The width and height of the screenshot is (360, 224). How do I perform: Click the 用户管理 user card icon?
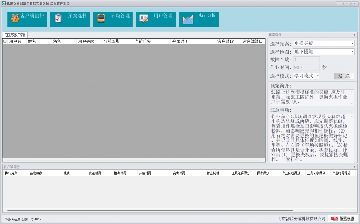tap(144, 18)
